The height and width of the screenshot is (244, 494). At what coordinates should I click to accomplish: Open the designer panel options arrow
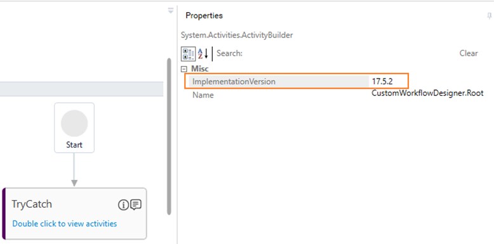pos(170,11)
